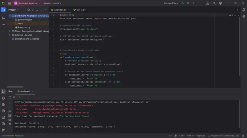The height and width of the screenshot is (138, 247).
Task: Stop the running Analyzer! process
Action: [14, 97]
